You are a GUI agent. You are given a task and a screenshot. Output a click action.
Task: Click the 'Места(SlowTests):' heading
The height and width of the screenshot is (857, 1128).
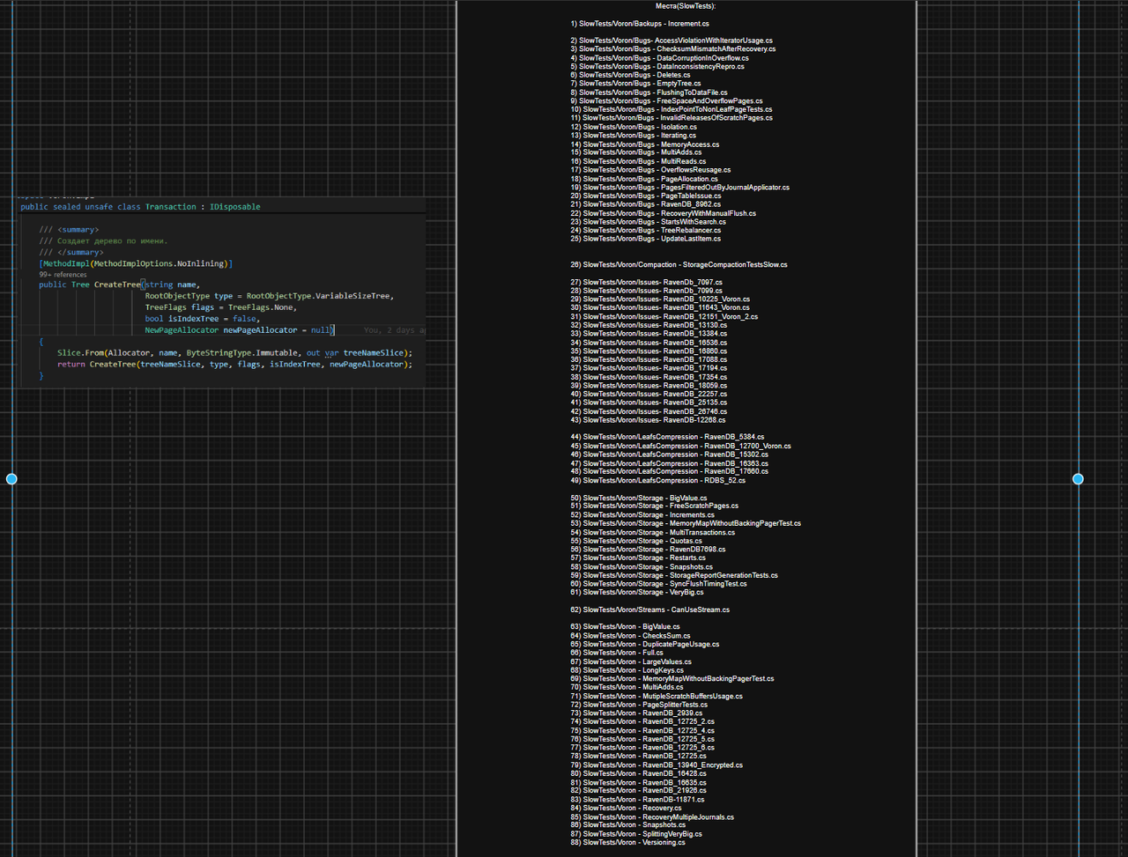(686, 6)
